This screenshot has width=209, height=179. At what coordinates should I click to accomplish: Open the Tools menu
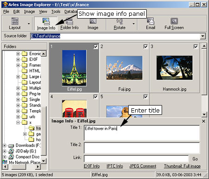pos(56,12)
